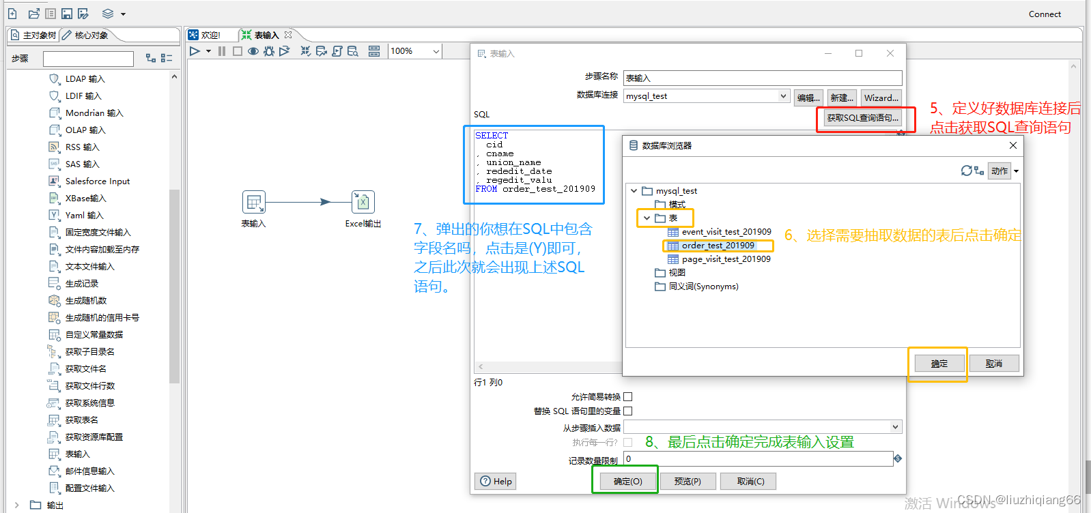1091x513 pixels.
Task: Select the 表输入 step on canvas
Action: tap(254, 202)
